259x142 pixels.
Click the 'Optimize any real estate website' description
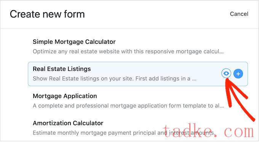point(128,51)
